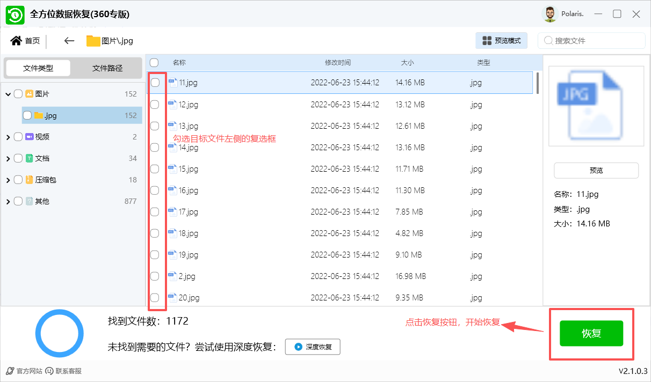This screenshot has width=651, height=382.
Task: Check the box beside 12.jpg
Action: coord(155,105)
